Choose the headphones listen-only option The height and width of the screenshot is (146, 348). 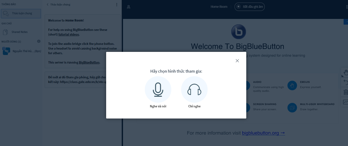pos(194,89)
